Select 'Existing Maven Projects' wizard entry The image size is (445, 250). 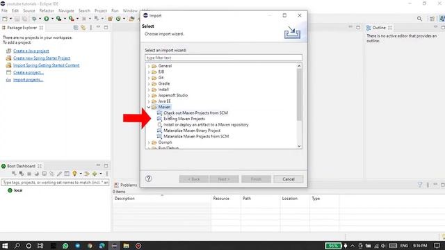184,119
